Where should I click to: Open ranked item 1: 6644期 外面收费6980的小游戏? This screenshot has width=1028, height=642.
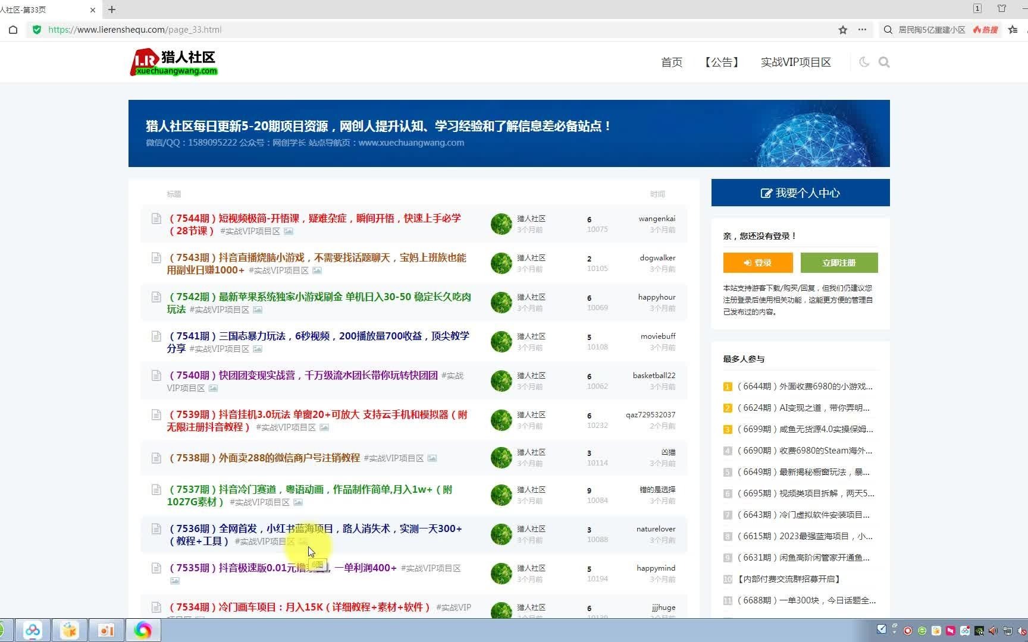[x=804, y=386]
